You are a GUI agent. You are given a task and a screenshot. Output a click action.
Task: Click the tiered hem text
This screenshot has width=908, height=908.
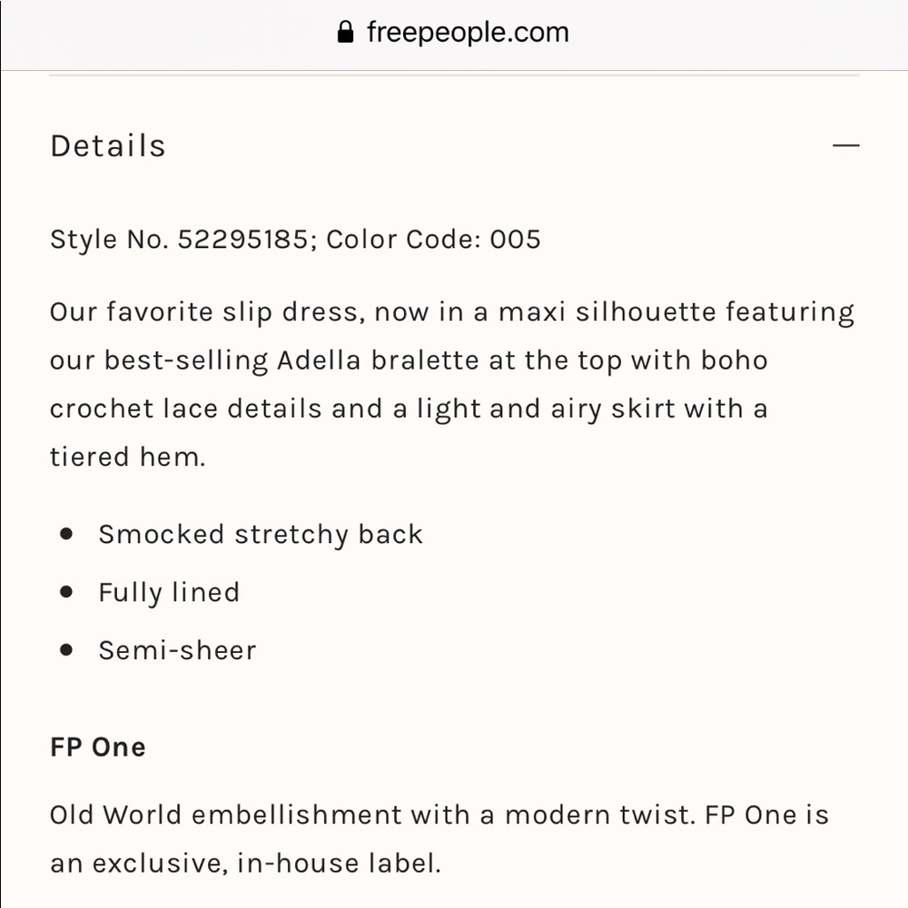pyautogui.click(x=128, y=458)
